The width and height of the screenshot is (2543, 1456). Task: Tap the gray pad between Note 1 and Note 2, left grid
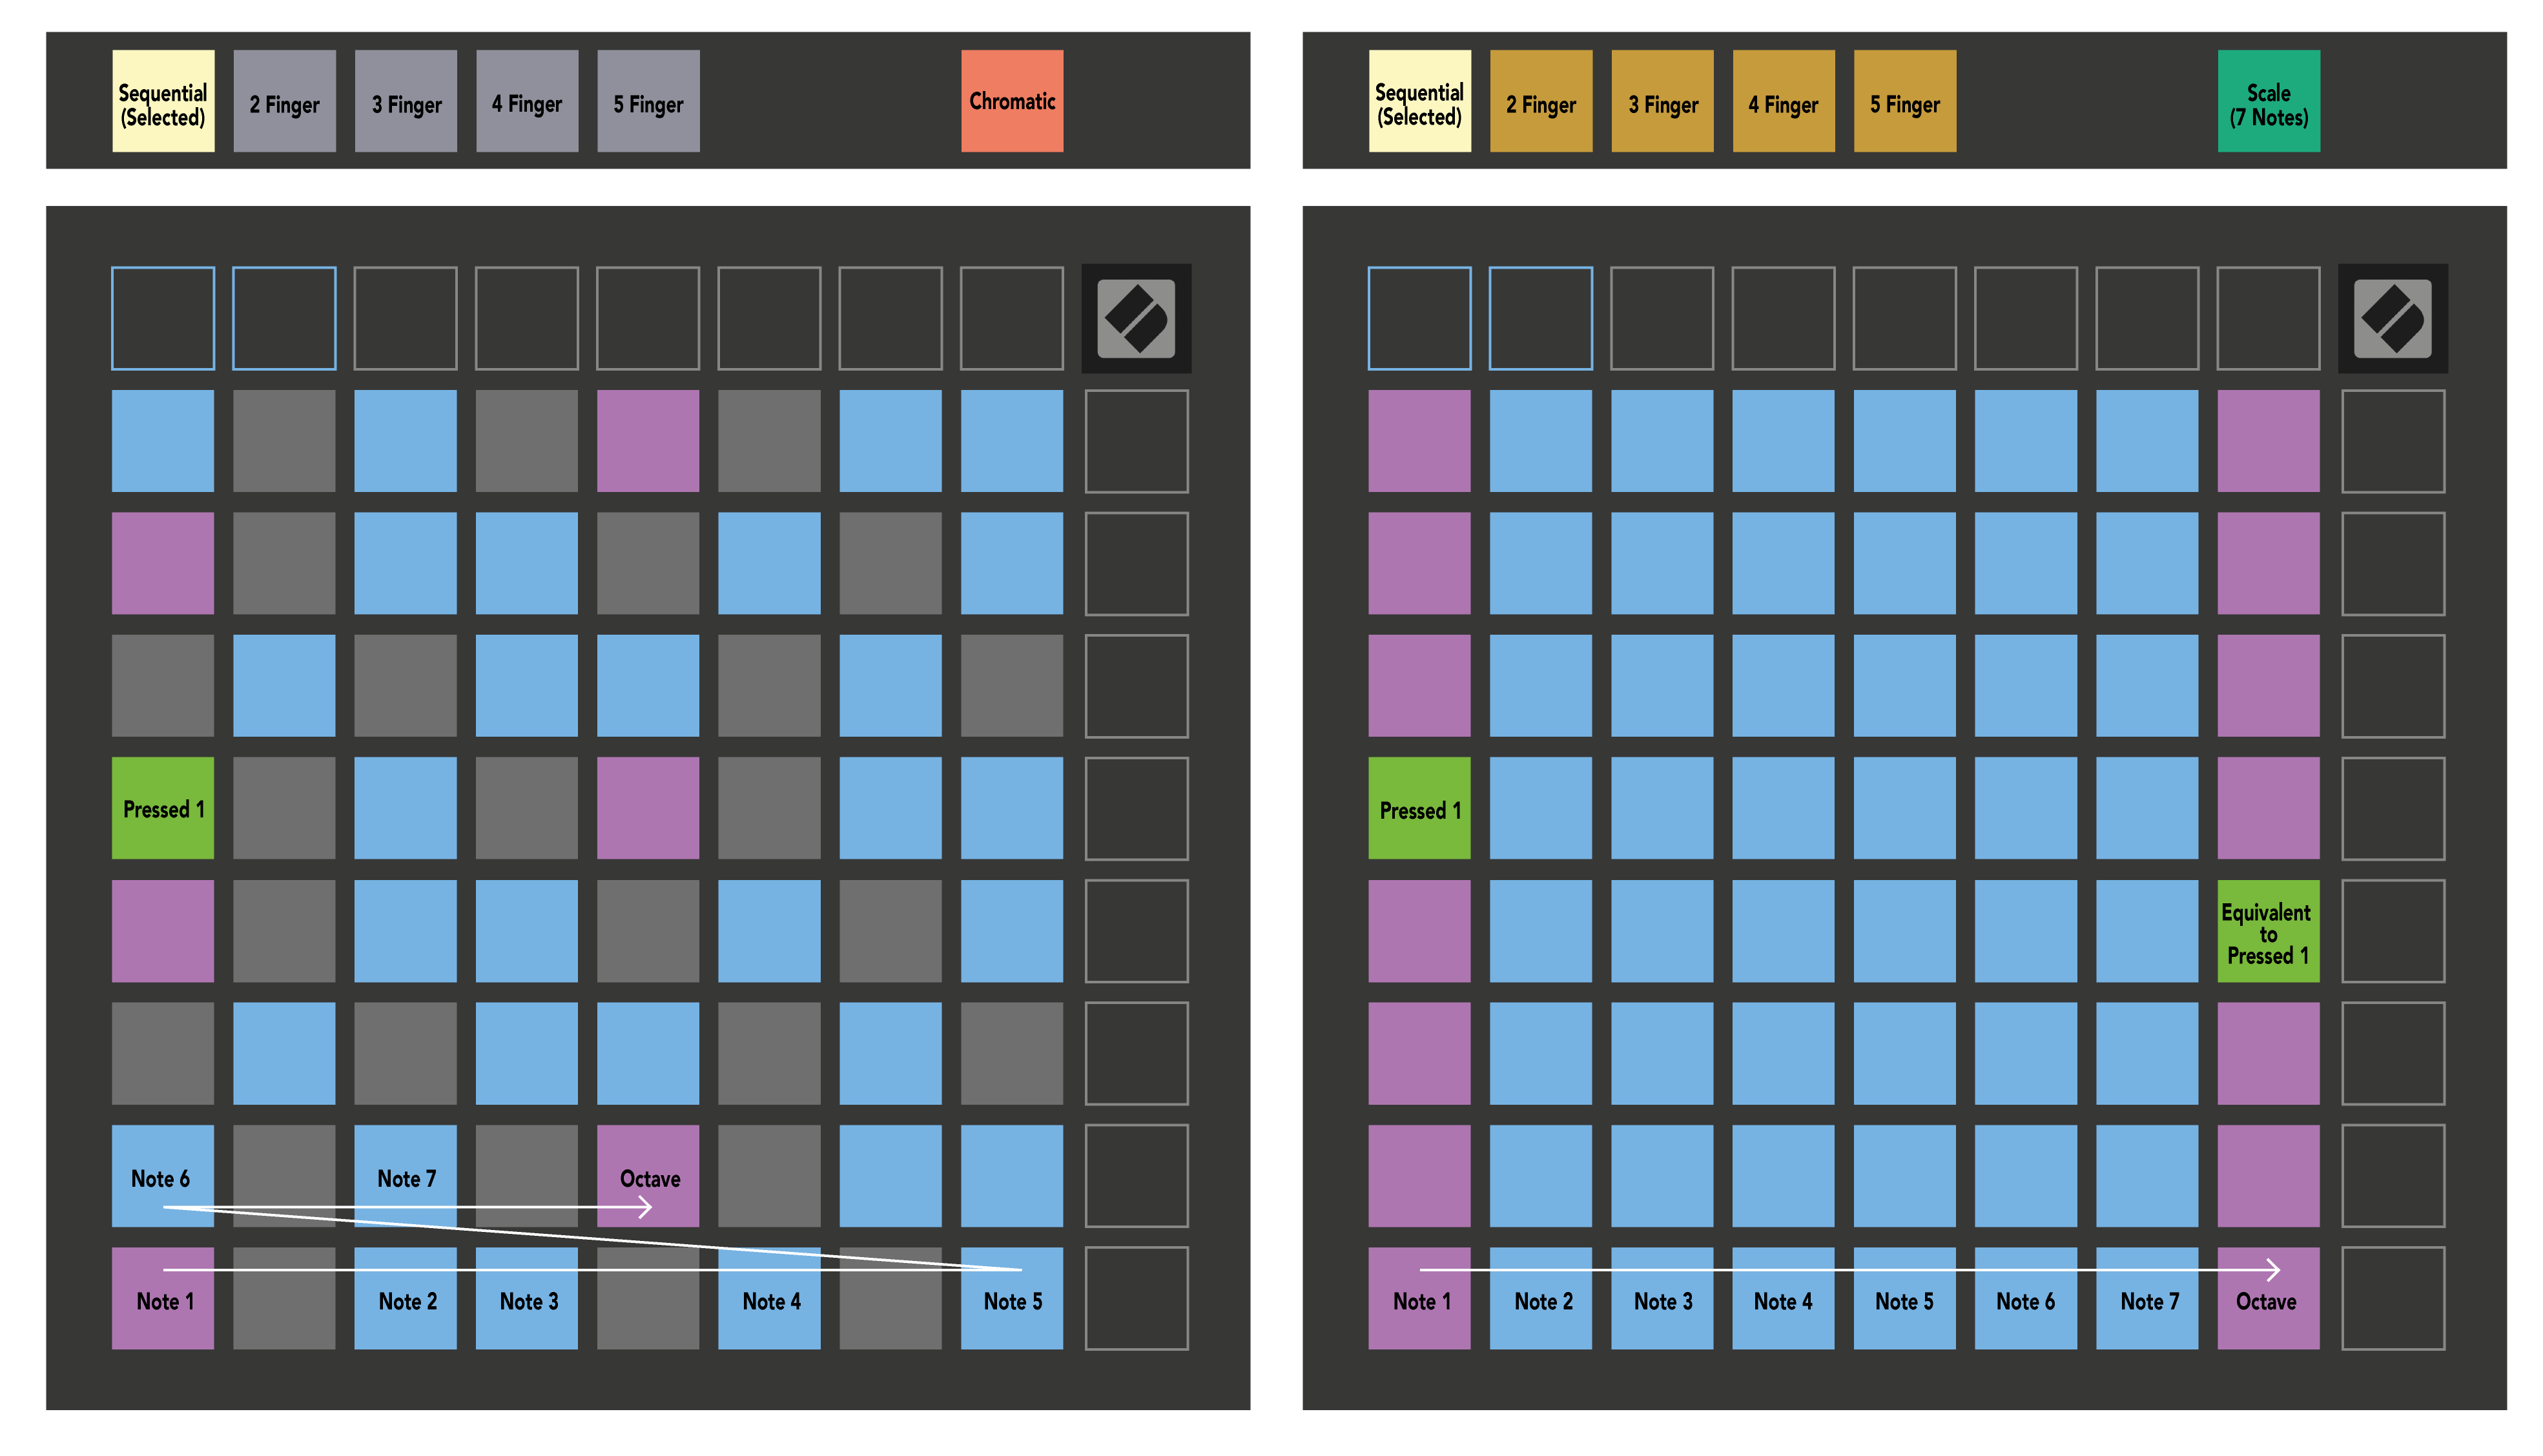[285, 1298]
